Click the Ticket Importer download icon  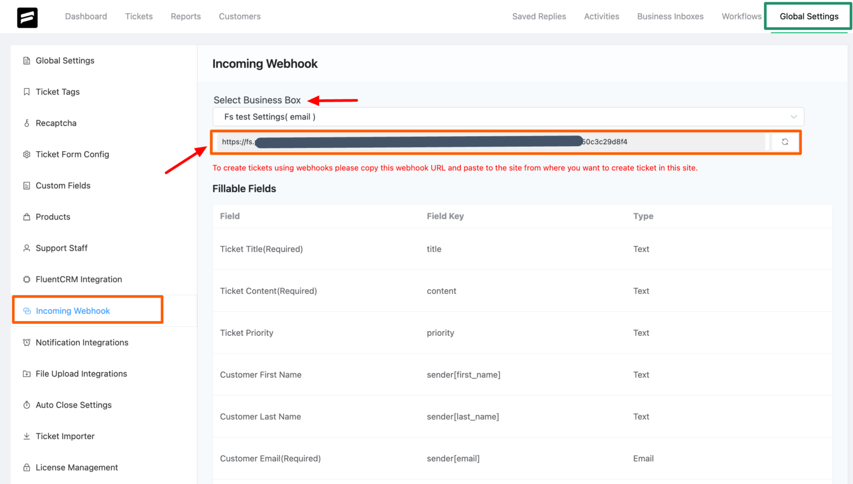click(27, 436)
